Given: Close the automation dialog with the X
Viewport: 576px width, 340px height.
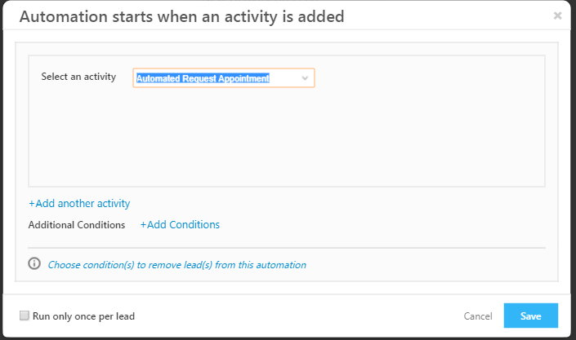Looking at the screenshot, I should coord(557,15).
